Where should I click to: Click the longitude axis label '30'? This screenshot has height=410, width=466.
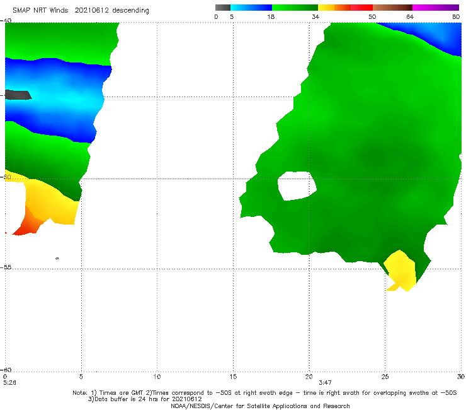(x=461, y=377)
